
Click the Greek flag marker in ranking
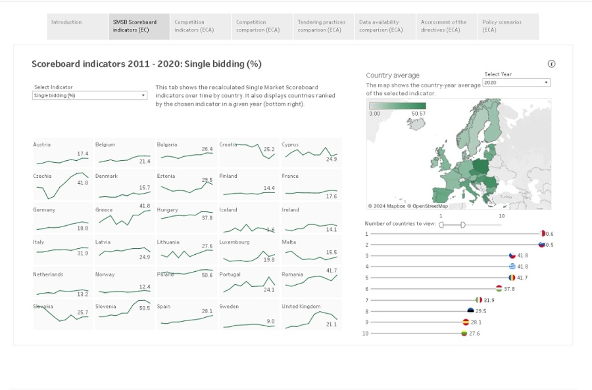click(512, 267)
